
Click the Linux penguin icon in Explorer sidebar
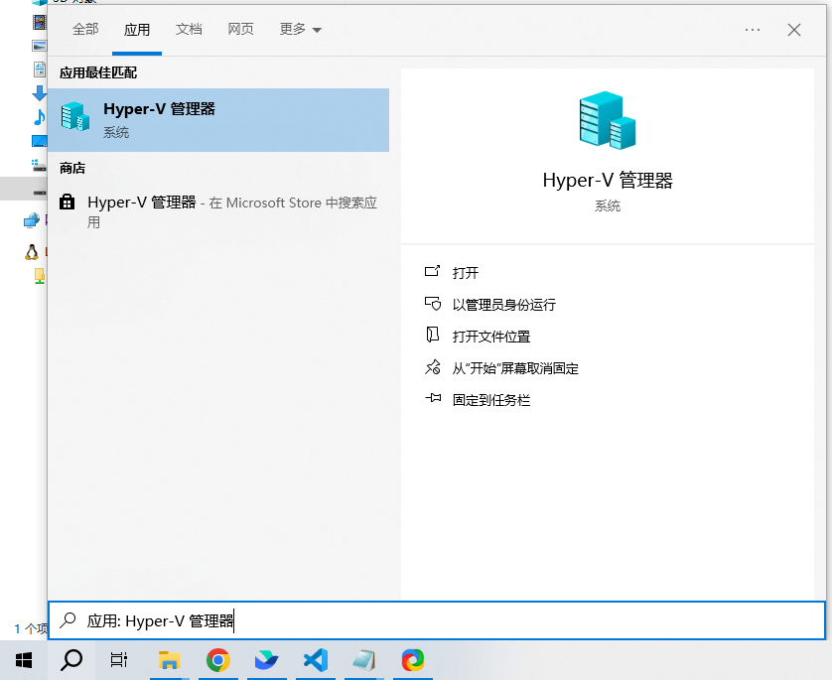coord(32,252)
